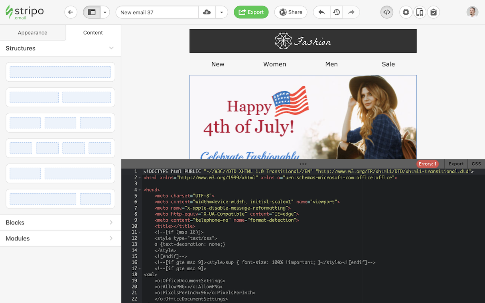Switch to the CSS code tab
Viewport: 485px width, 303px height.
(x=476, y=164)
